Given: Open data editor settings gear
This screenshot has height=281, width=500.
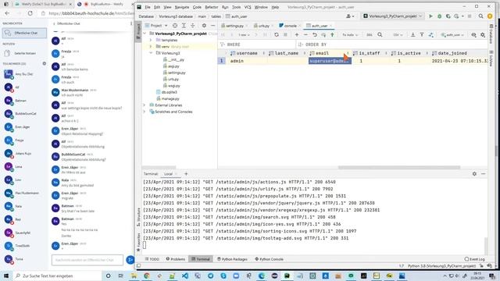Looking at the screenshot, I should coord(483,34).
